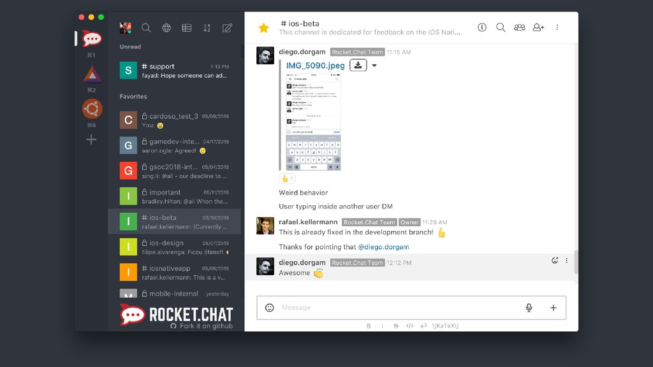The width and height of the screenshot is (653, 367).
Task: Click the message list scrollbar
Action: click(x=576, y=262)
